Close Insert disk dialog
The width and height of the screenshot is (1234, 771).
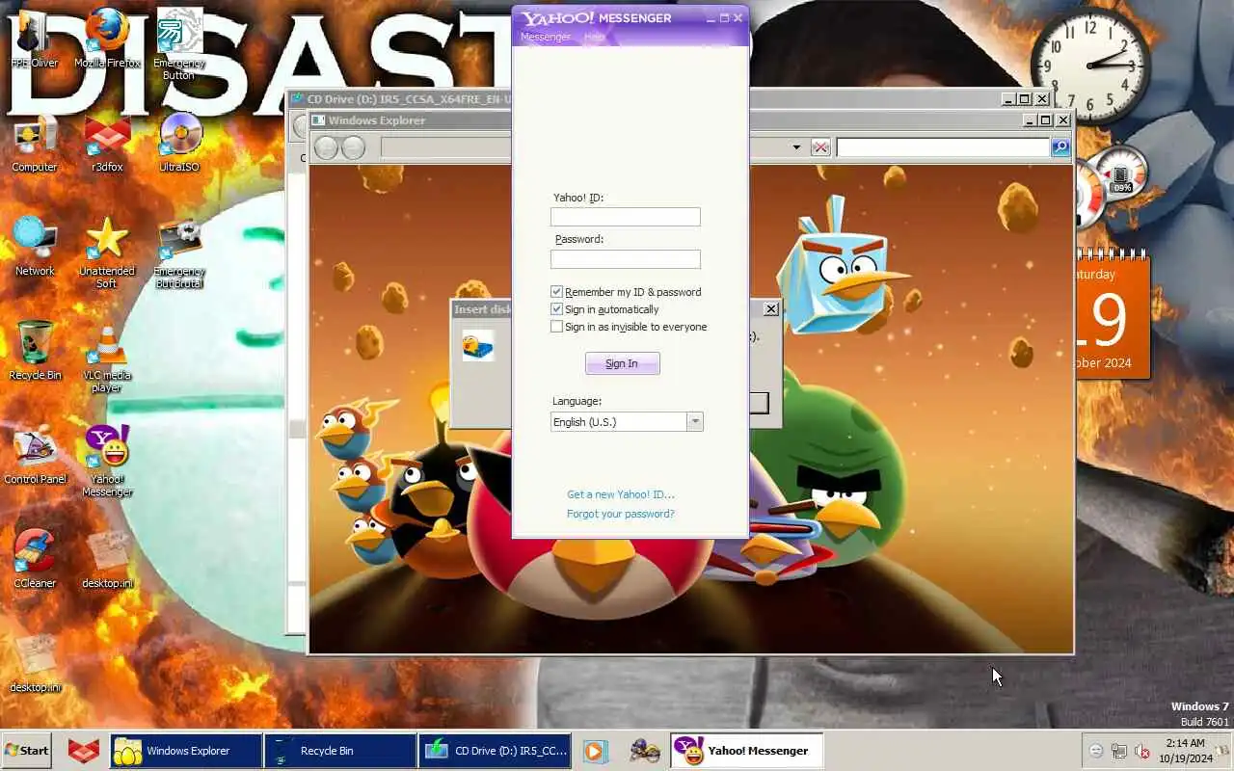point(770,309)
